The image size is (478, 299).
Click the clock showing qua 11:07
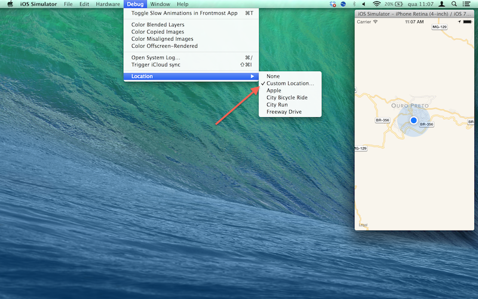421,4
